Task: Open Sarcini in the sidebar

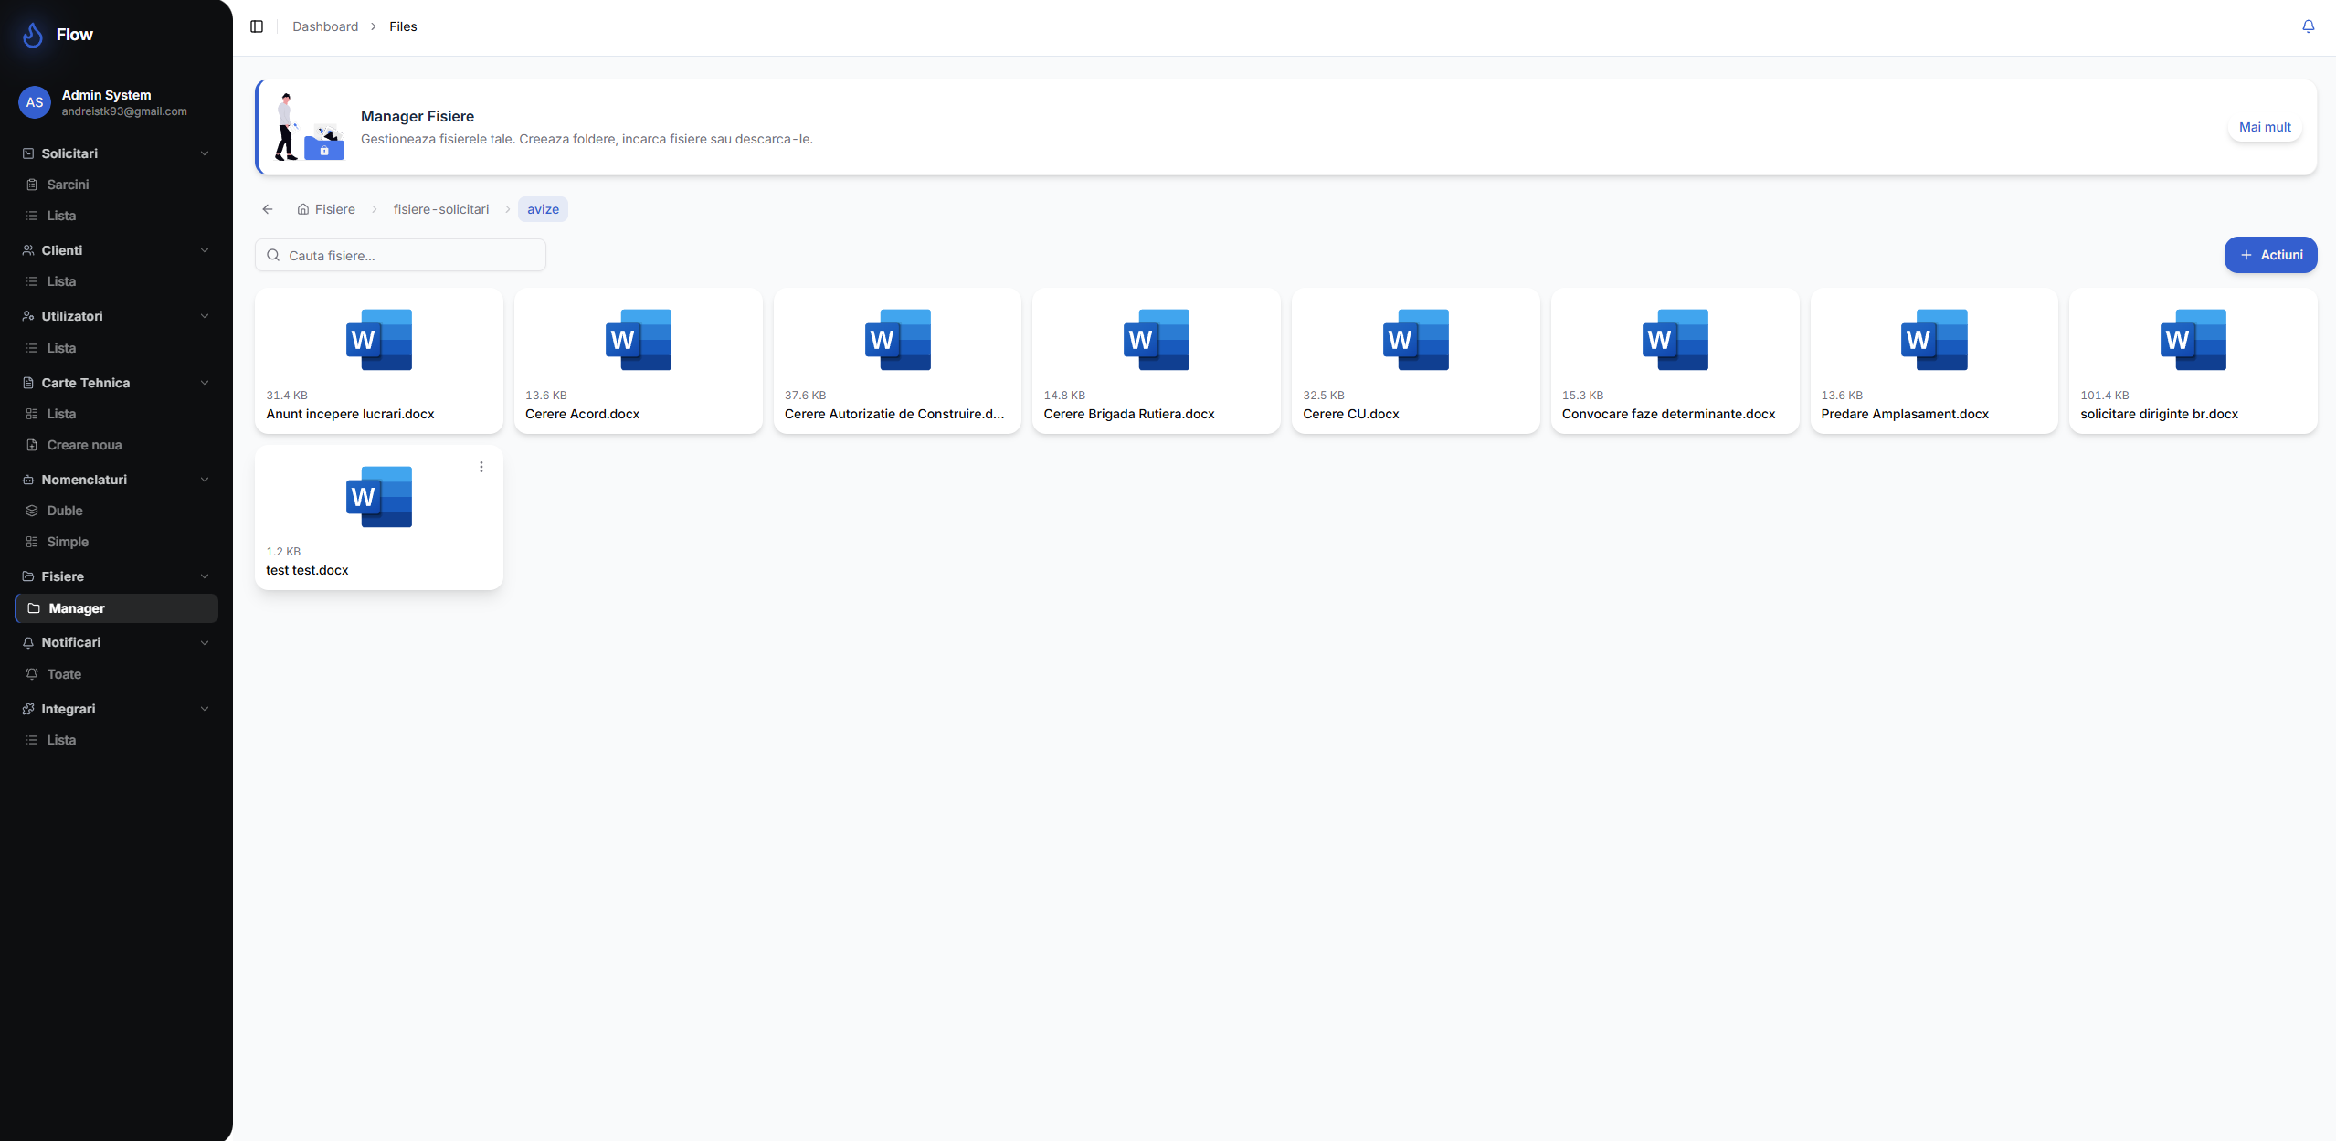Action: tap(68, 185)
